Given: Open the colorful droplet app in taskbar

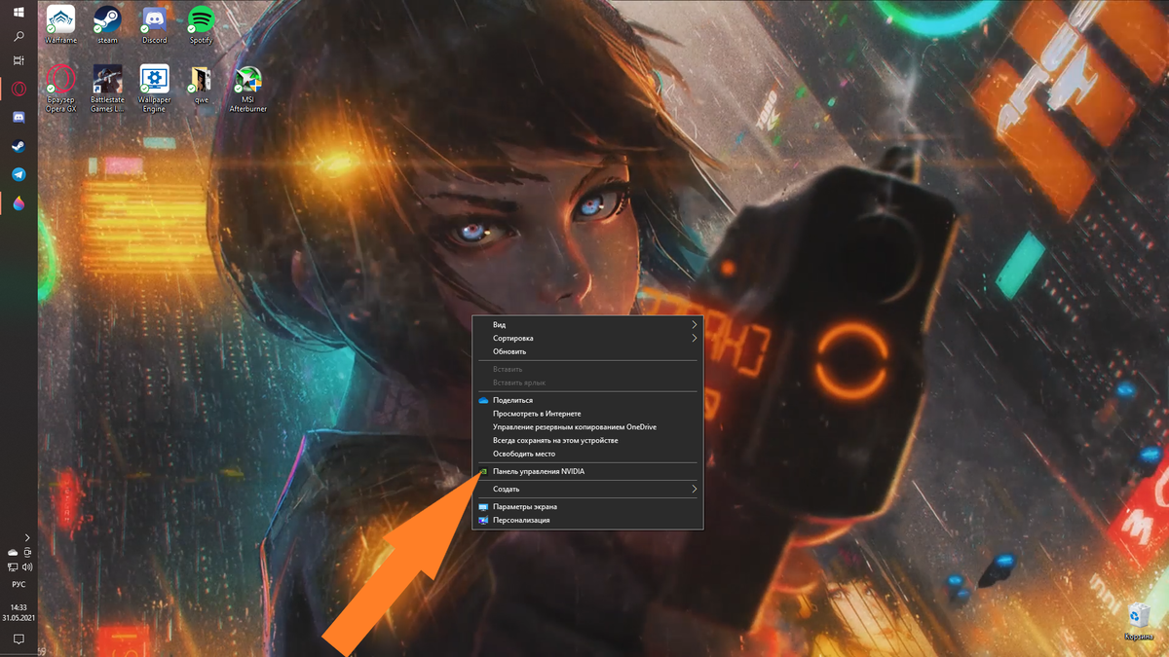Looking at the screenshot, I should pos(19,202).
